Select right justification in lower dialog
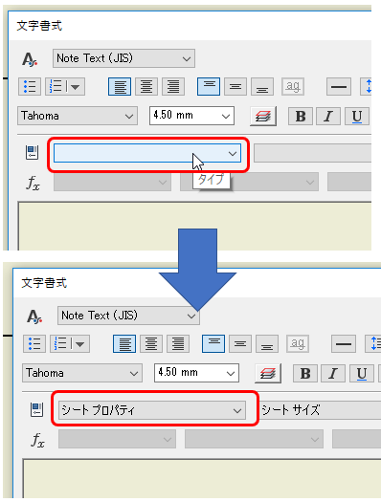The width and height of the screenshot is (381, 502). click(x=178, y=344)
